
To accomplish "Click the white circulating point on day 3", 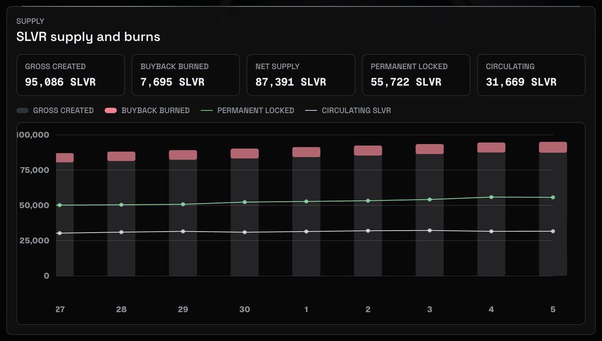I will tap(430, 230).
